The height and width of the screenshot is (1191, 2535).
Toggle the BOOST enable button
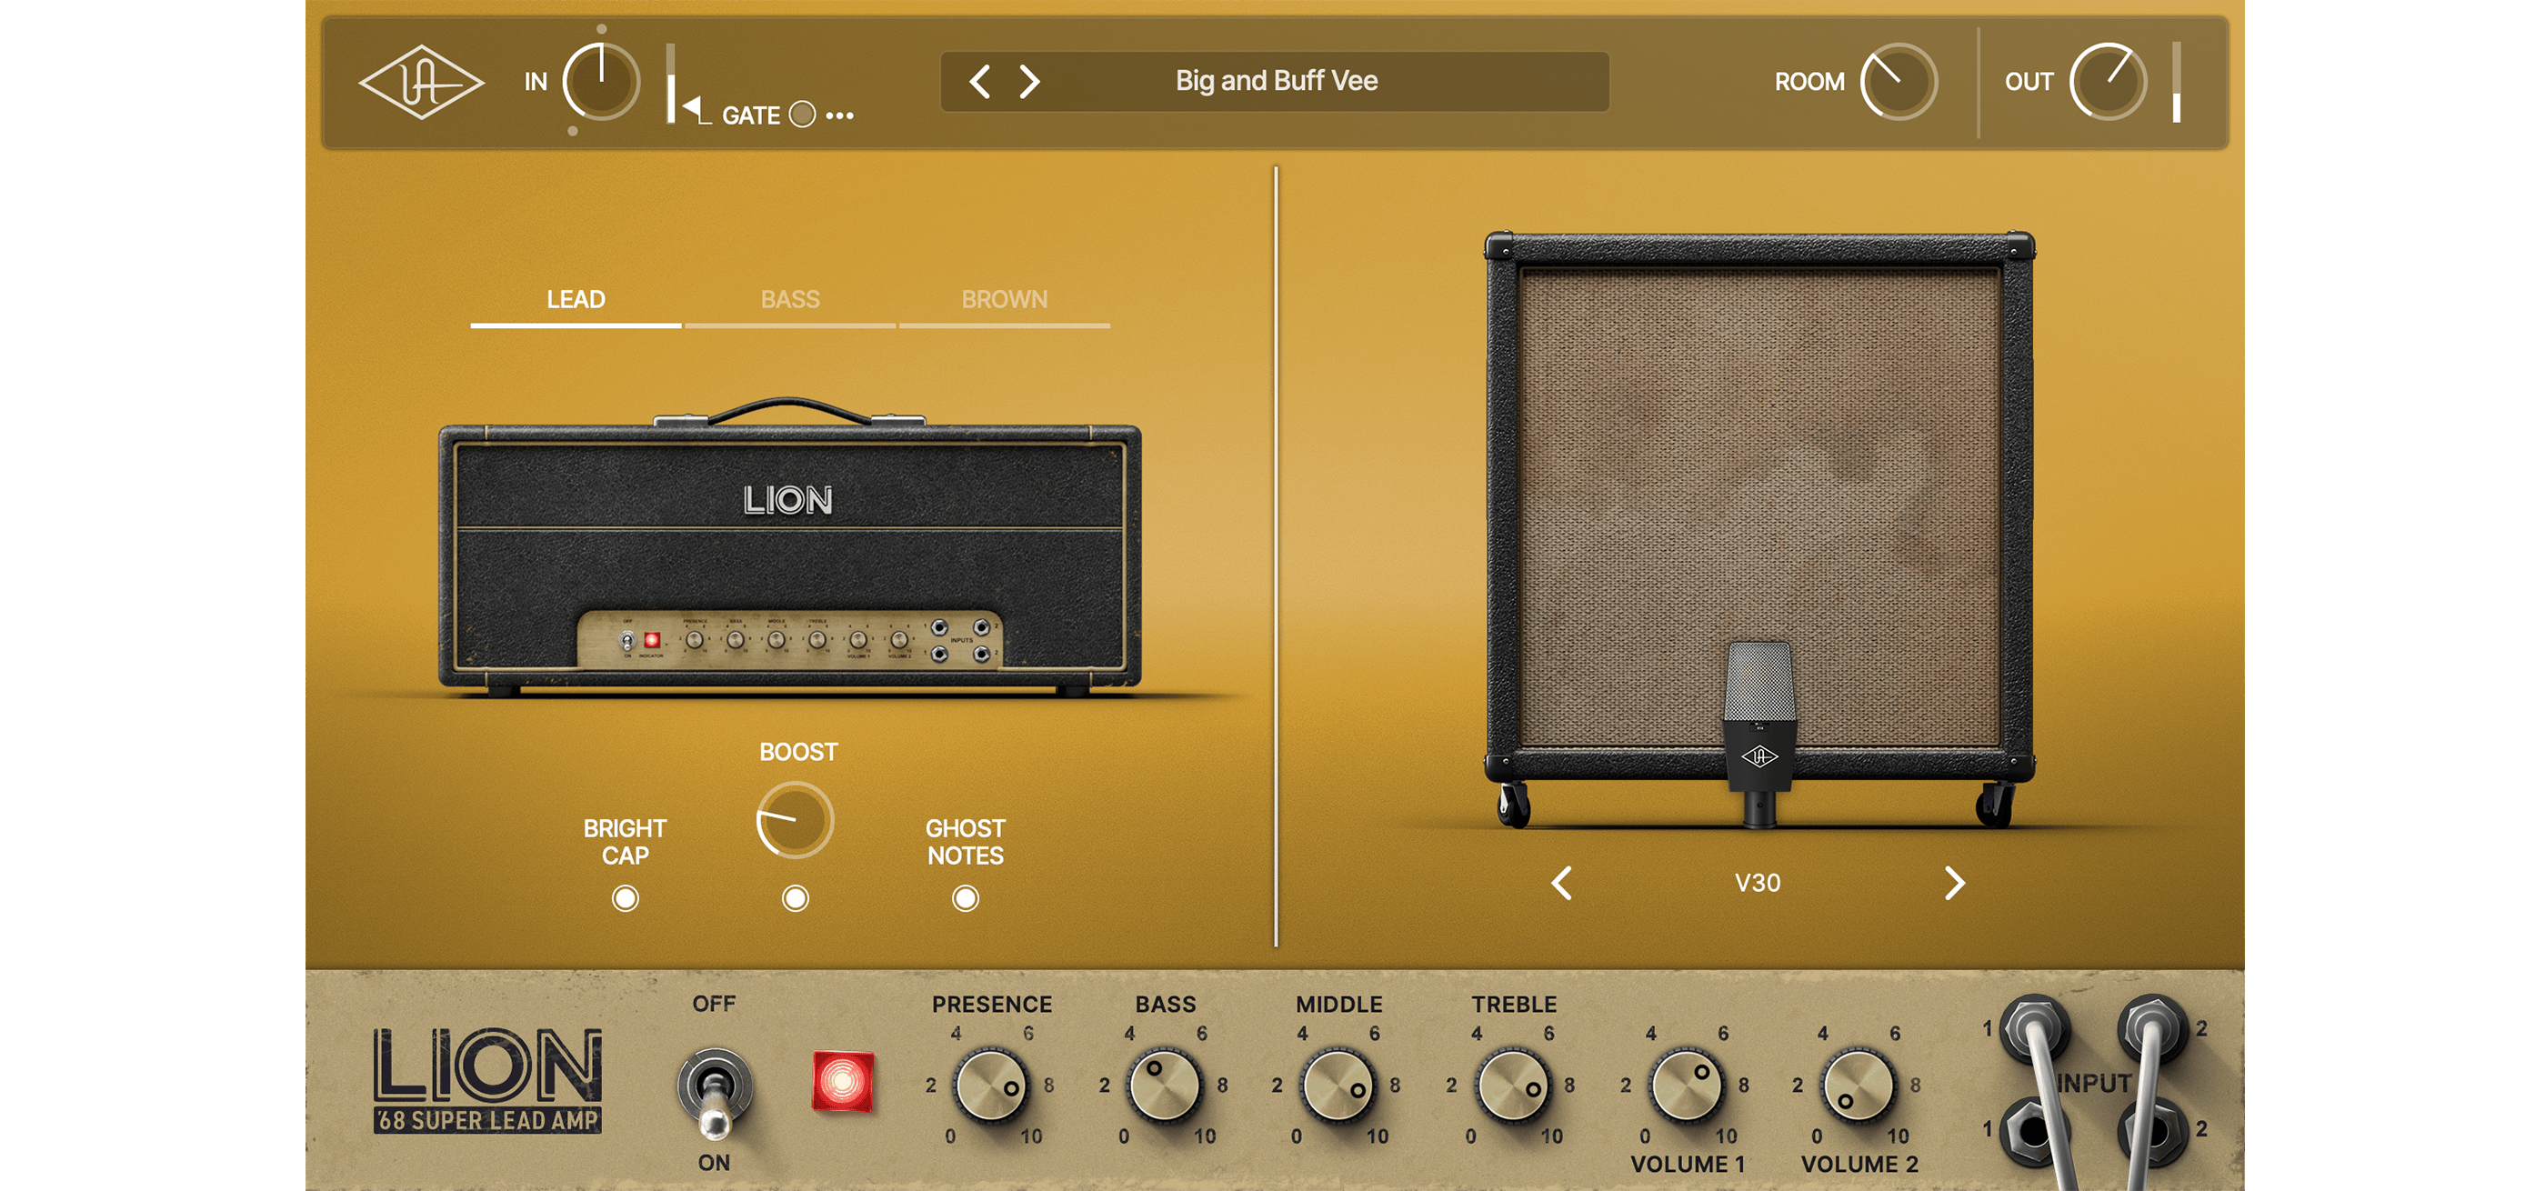point(795,898)
